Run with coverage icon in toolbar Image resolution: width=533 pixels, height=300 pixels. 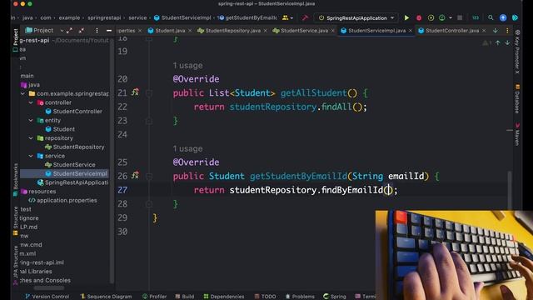click(431, 17)
